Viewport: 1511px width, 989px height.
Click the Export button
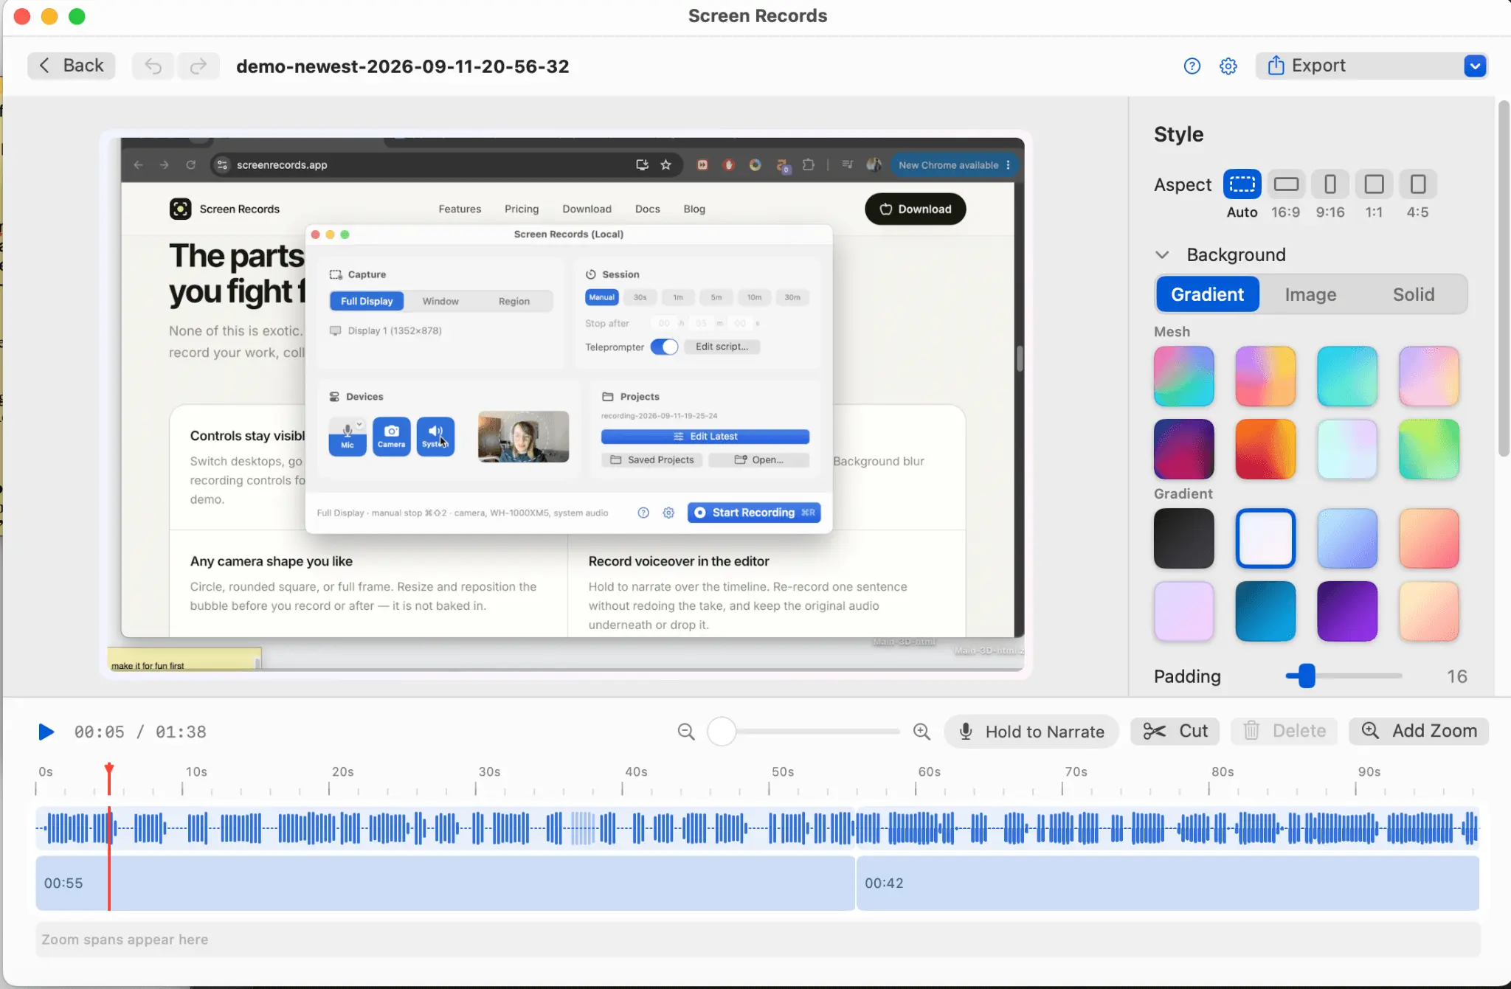click(1359, 66)
